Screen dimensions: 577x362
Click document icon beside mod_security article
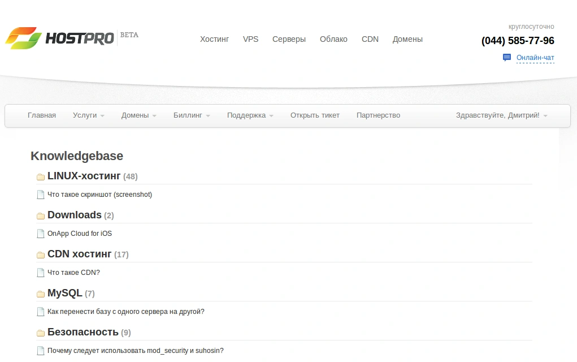(x=41, y=351)
